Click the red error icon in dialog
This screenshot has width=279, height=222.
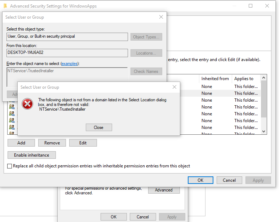pos(27,104)
